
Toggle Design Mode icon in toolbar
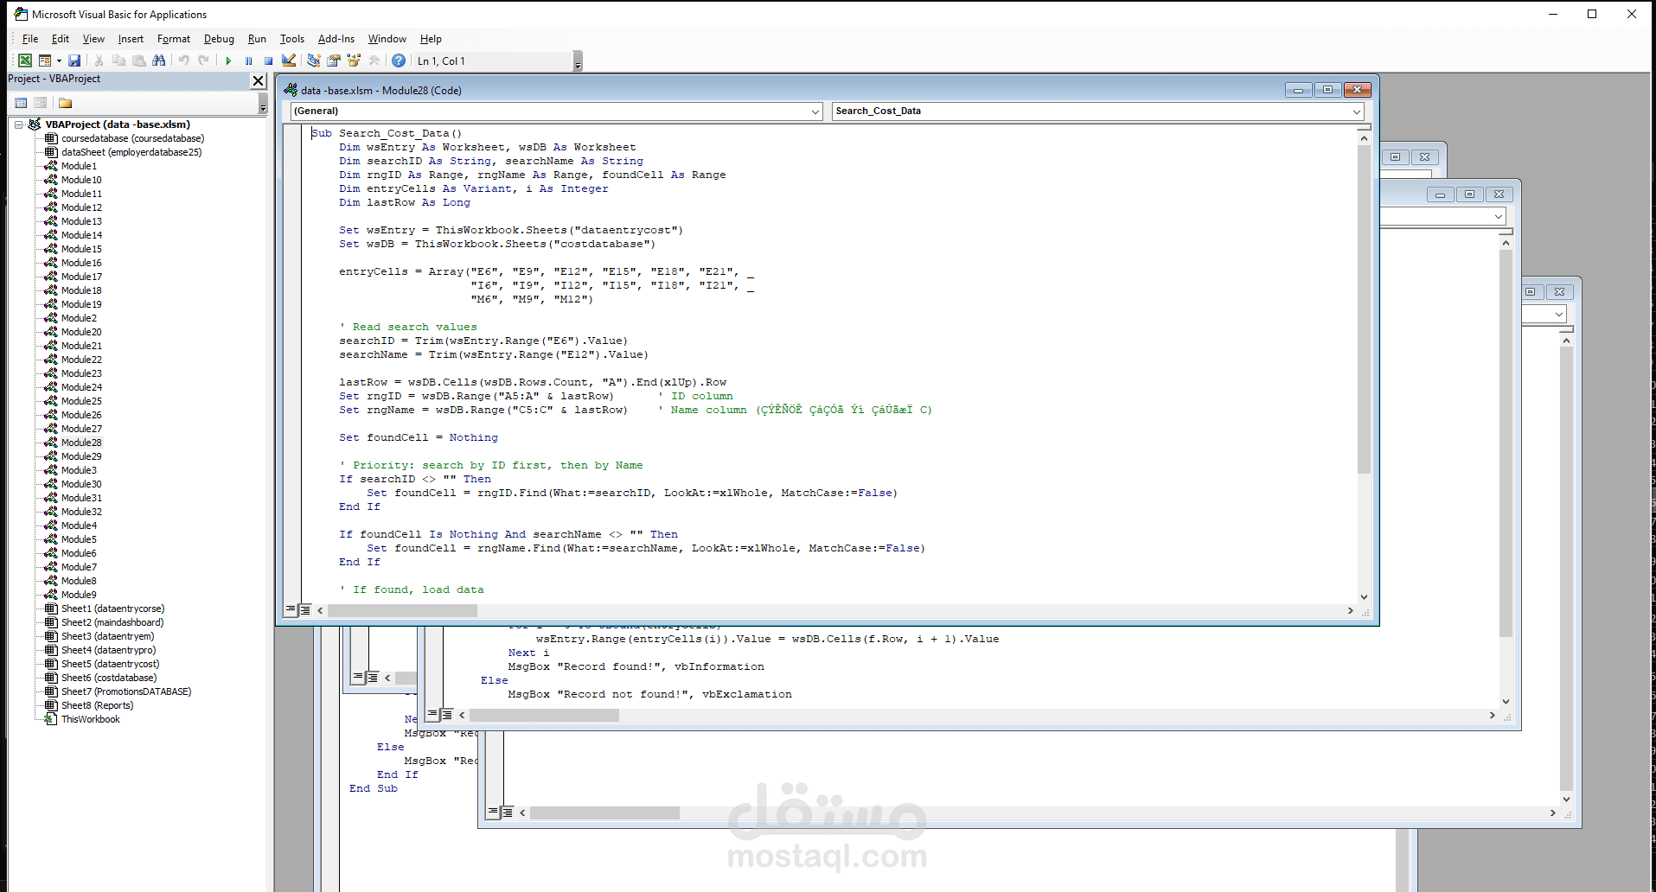point(289,61)
